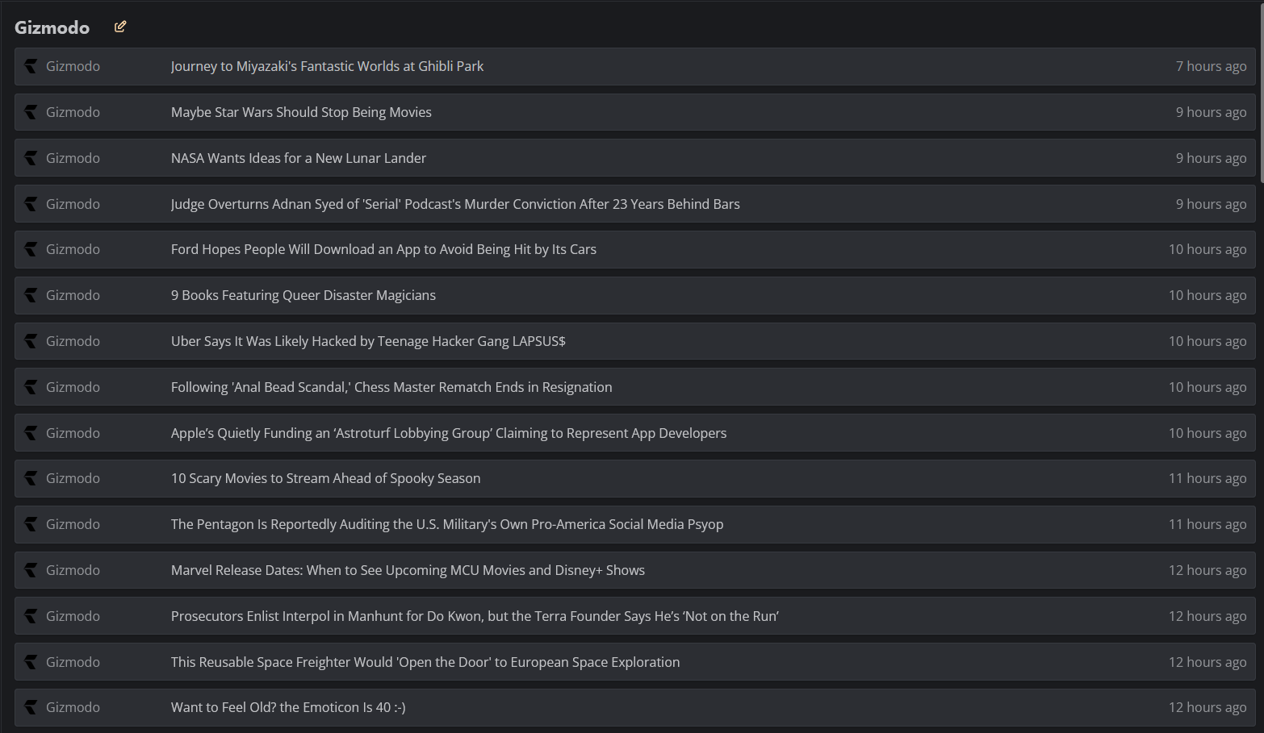Select the Gizmodo icon on the Emoticon Is 40 row
The height and width of the screenshot is (733, 1264).
[31, 707]
